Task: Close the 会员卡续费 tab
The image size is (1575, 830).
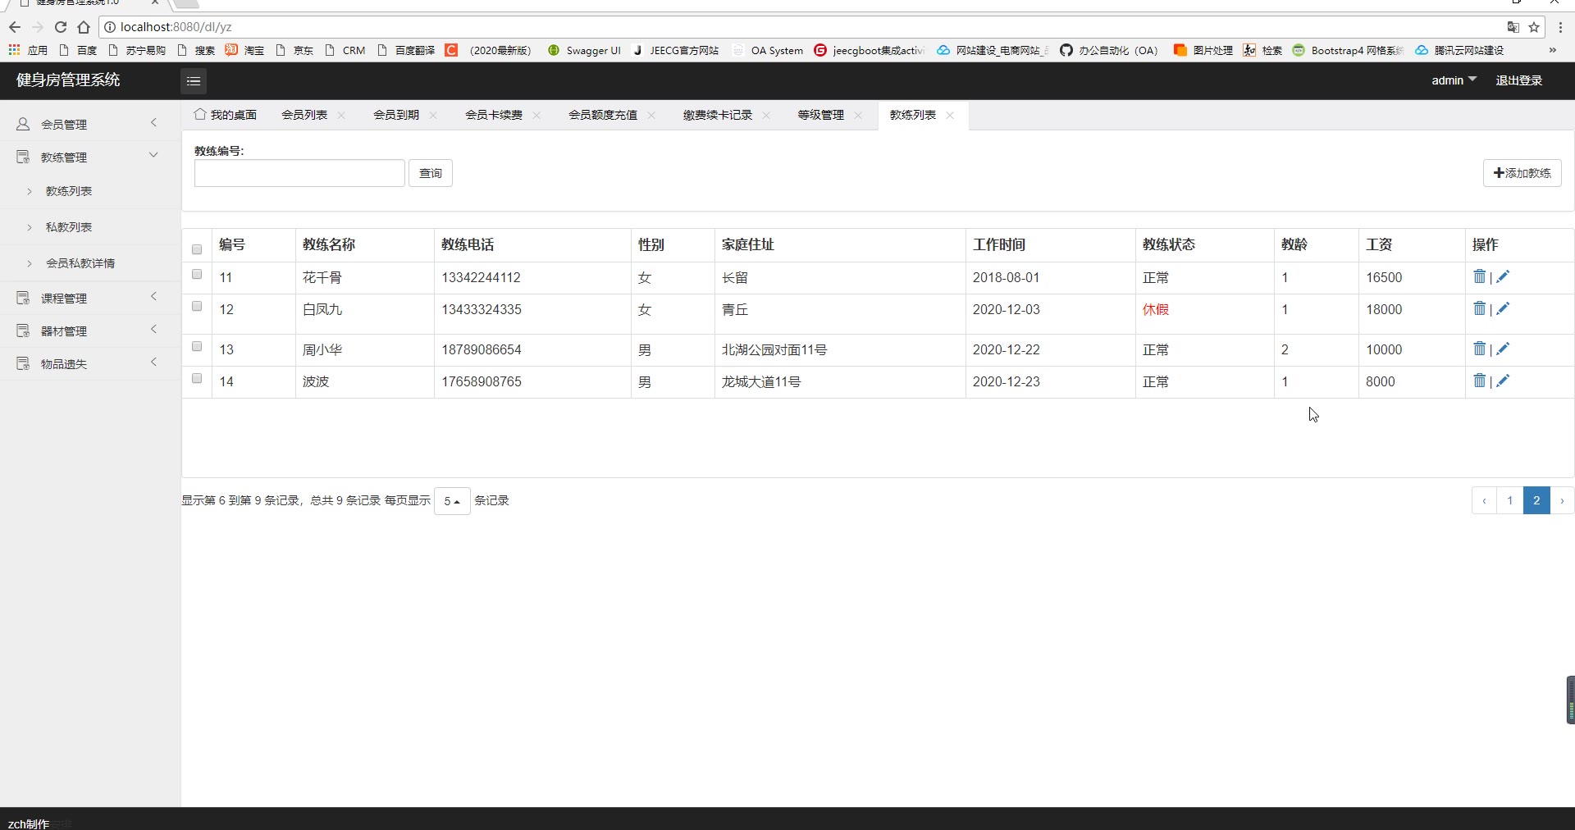Action: (536, 115)
